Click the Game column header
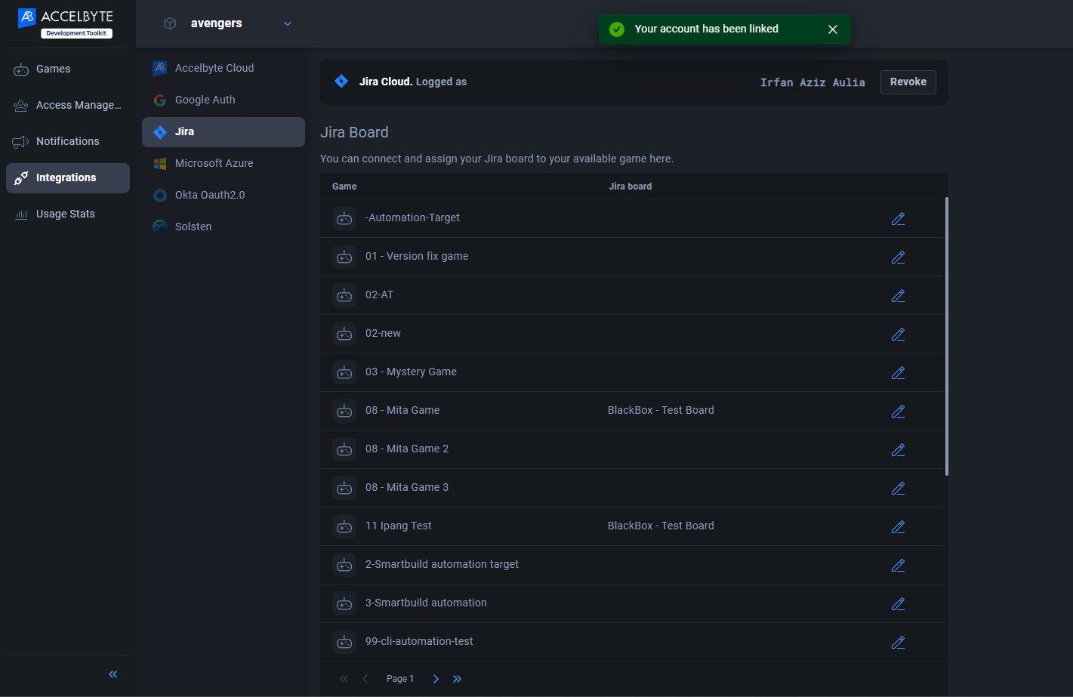Screen dimensions: 1073x697 coord(344,187)
